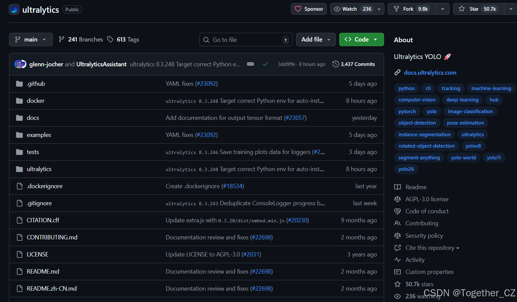Open the Watch notifications dropdown arrow

click(x=379, y=9)
